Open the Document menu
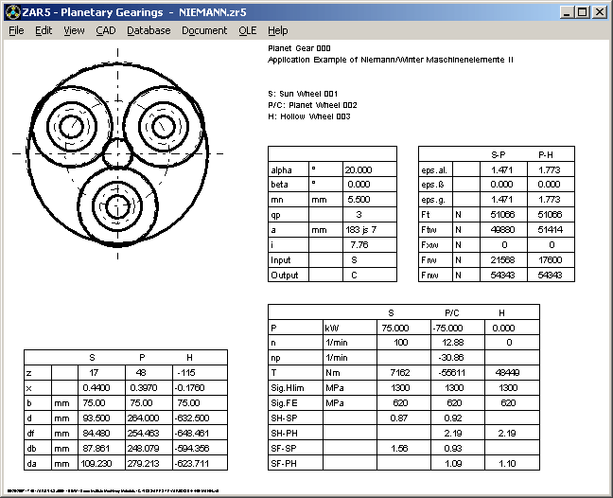The height and width of the screenshot is (498, 613). coord(204,30)
